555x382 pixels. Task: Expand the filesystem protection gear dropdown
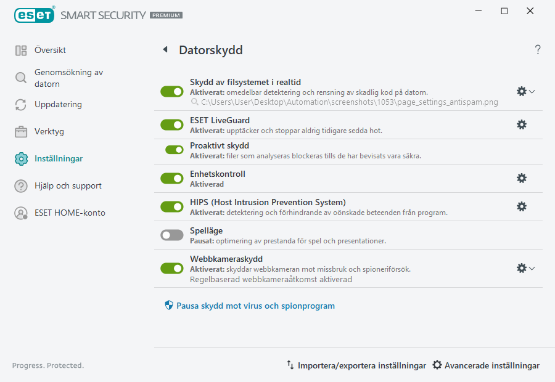point(532,91)
